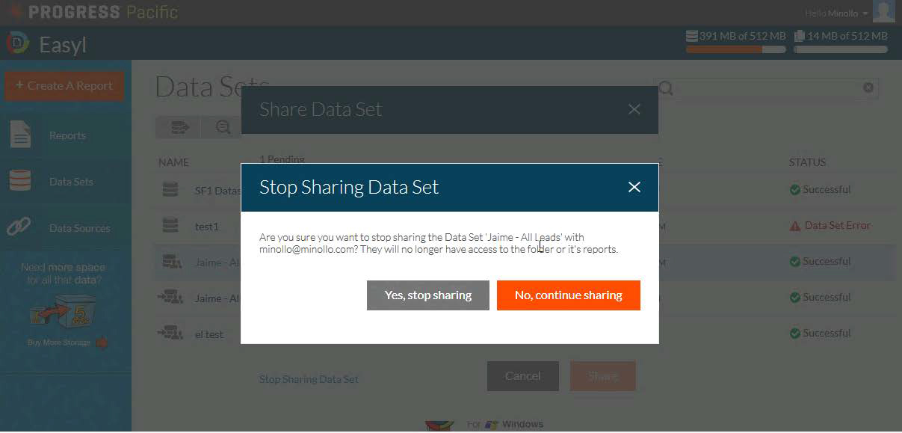Click the share toolbar icon under Data Sets
902x433 pixels.
[180, 127]
